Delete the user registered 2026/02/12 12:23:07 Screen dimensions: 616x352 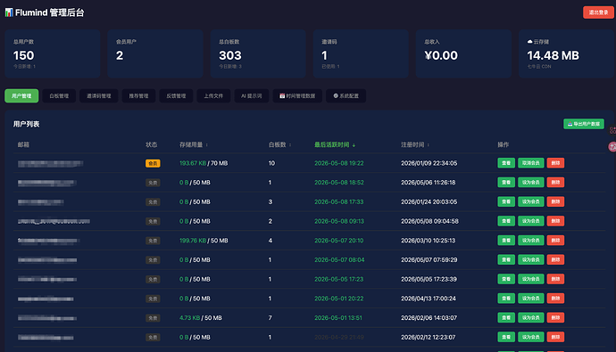[555, 337]
